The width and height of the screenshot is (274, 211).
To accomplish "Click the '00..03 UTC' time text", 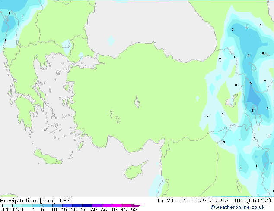I will [x=226, y=200].
